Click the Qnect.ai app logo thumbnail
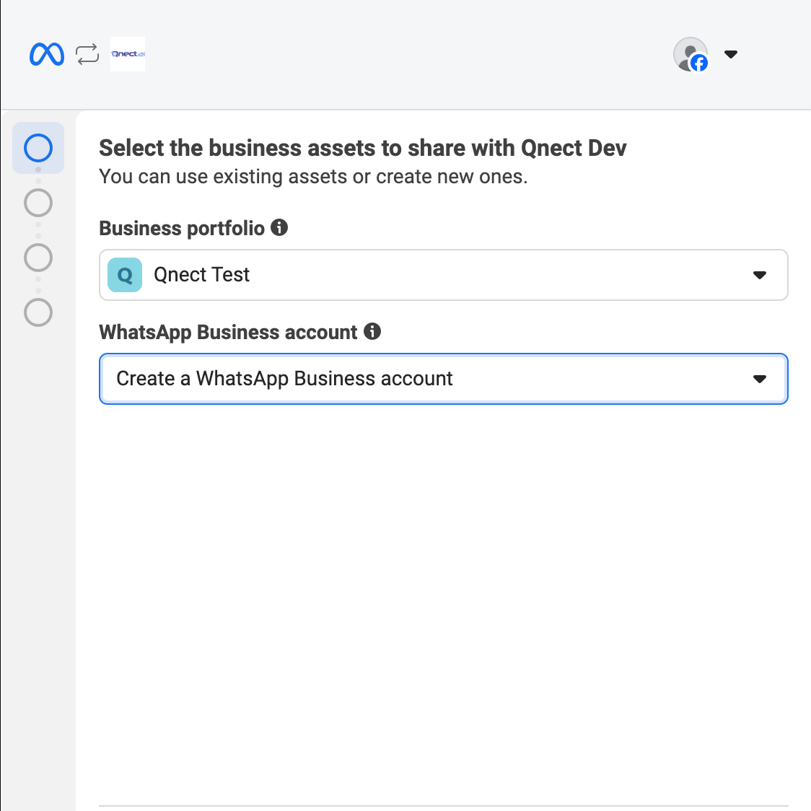The width and height of the screenshot is (811, 811). coord(128,54)
